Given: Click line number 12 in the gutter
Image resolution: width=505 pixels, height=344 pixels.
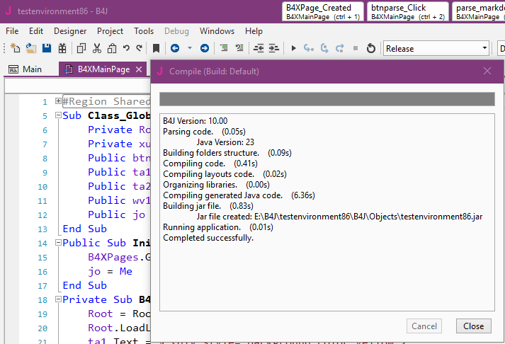Looking at the screenshot, I should coord(42,215).
